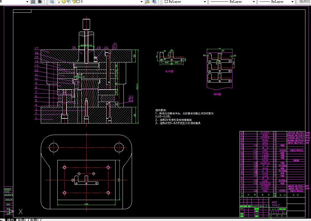Expand the layer list dropdown
311x221 pixels.
point(141,2)
